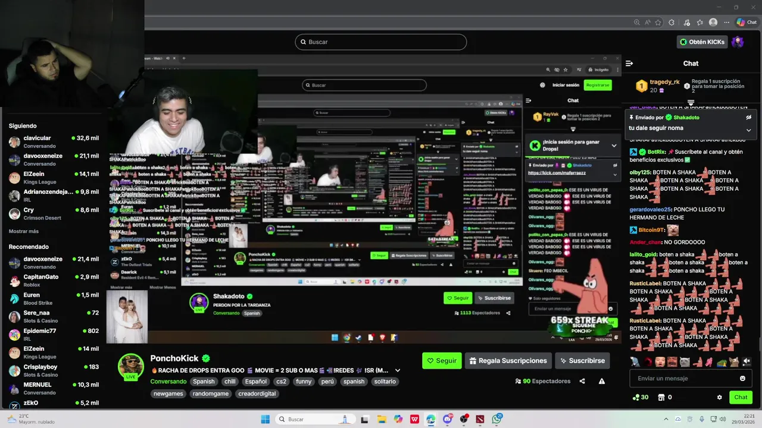Open the Kick shop icon

point(661,397)
